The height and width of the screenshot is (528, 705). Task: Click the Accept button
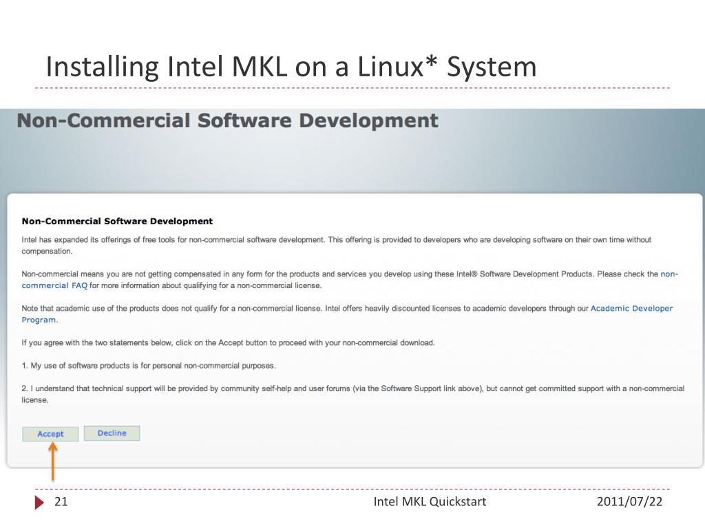(50, 434)
